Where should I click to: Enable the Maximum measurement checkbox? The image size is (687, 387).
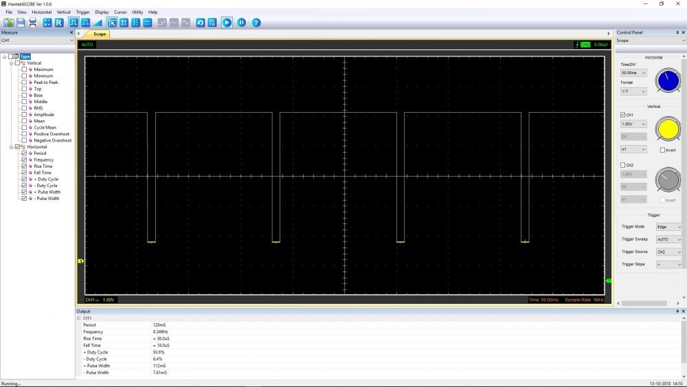tap(24, 69)
